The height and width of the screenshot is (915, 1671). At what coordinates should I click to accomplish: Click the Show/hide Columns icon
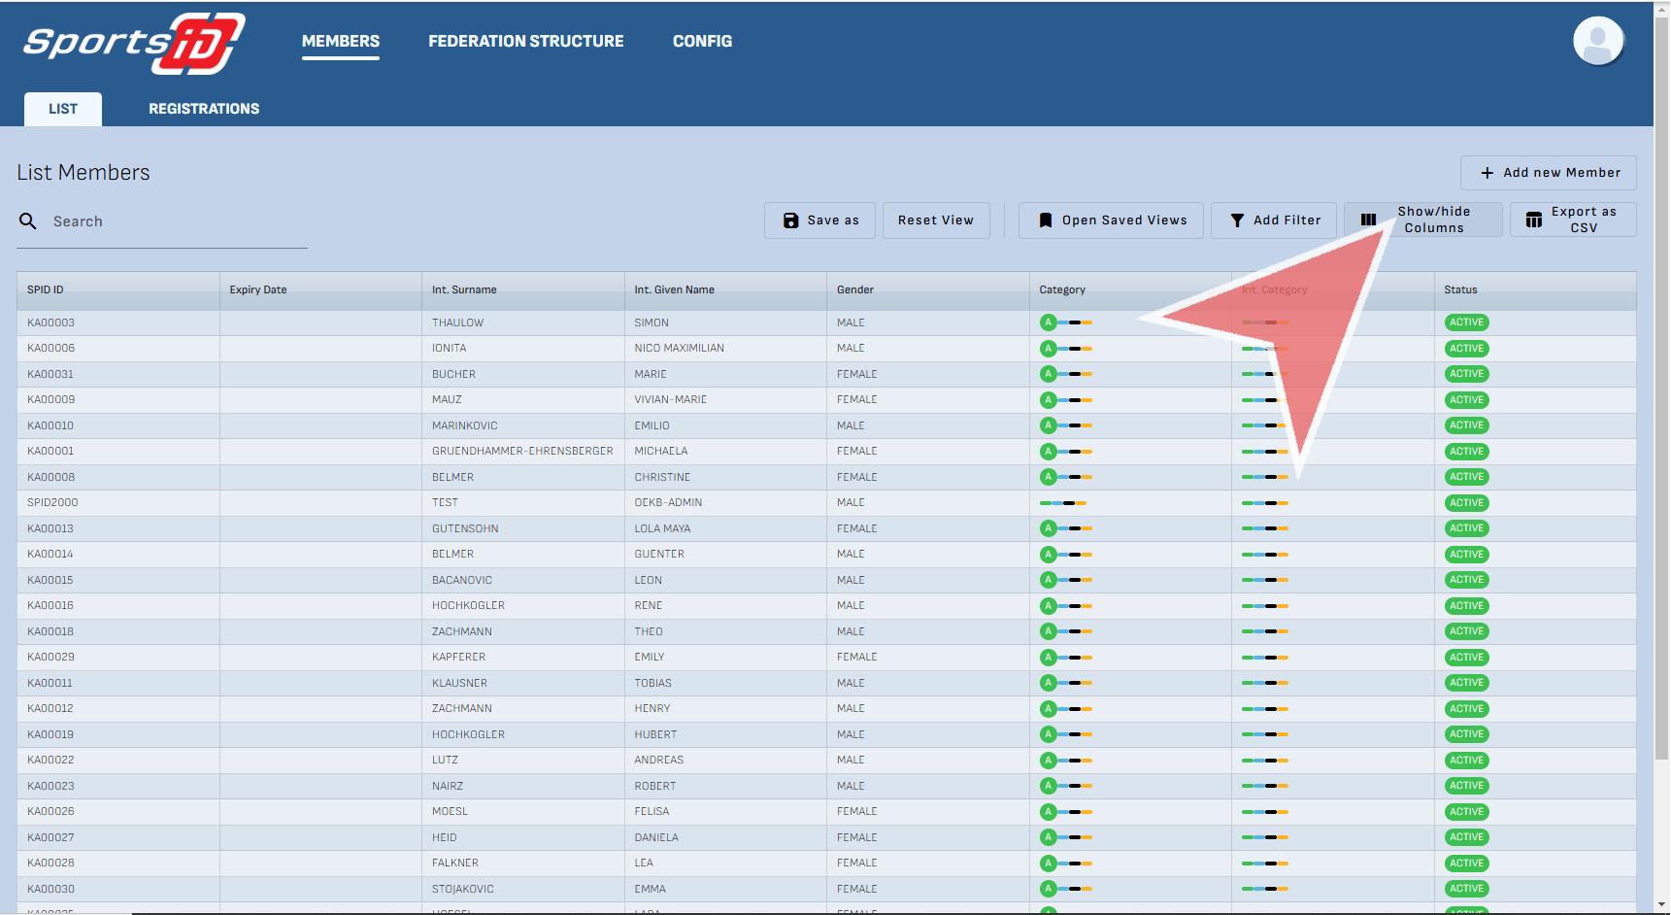click(1368, 220)
